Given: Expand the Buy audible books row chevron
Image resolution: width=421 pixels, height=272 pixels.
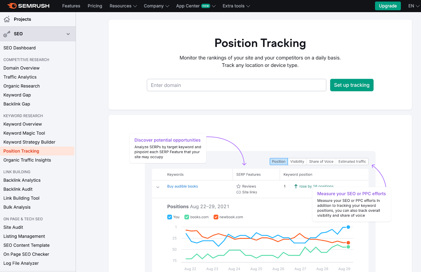Looking at the screenshot, I should click(158, 187).
